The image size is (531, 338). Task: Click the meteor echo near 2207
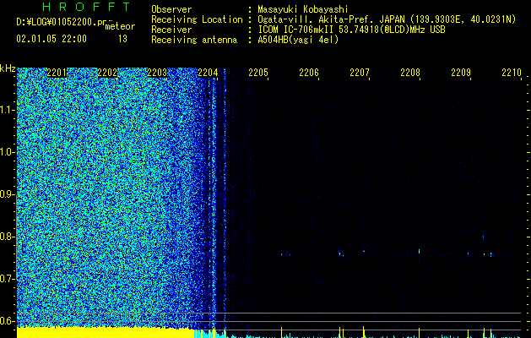364,251
